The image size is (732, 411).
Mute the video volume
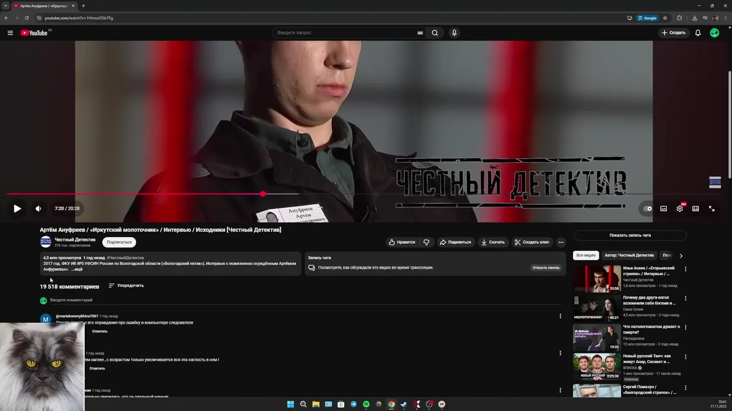[38, 208]
